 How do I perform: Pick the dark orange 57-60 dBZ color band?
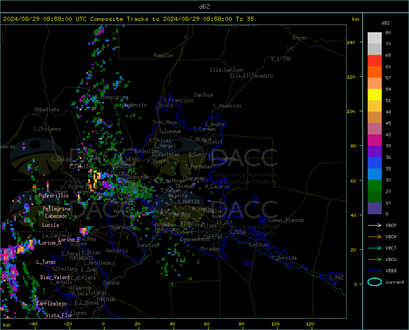(374, 72)
